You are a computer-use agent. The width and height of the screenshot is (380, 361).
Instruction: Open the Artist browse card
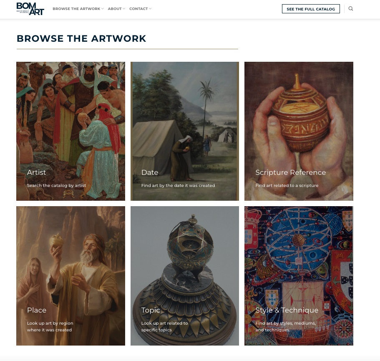71,131
